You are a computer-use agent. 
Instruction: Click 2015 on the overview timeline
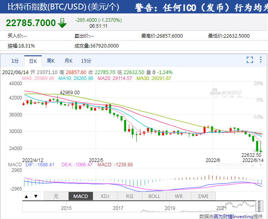click(x=66, y=208)
